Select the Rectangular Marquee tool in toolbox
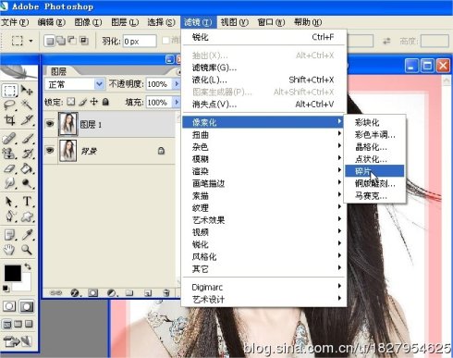Screen dimensions: 453x358 click(x=10, y=91)
